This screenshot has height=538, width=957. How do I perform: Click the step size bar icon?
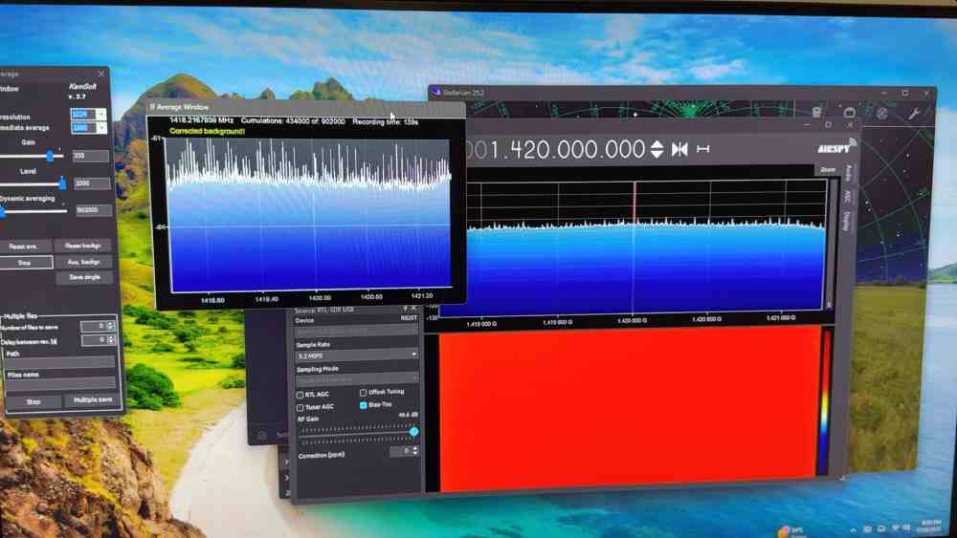(703, 149)
